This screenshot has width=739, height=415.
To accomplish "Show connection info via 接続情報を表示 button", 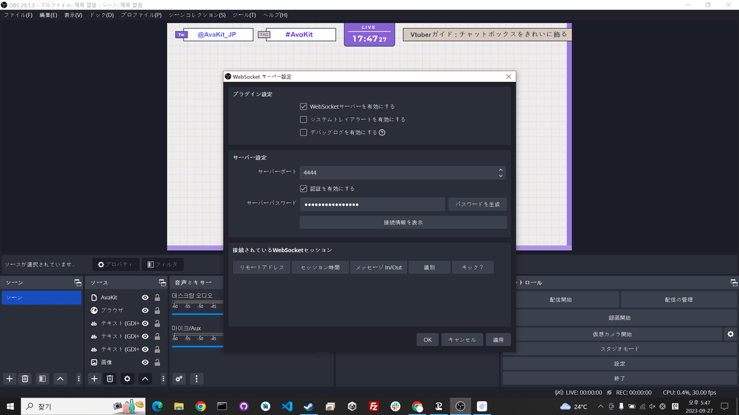I will (402, 222).
